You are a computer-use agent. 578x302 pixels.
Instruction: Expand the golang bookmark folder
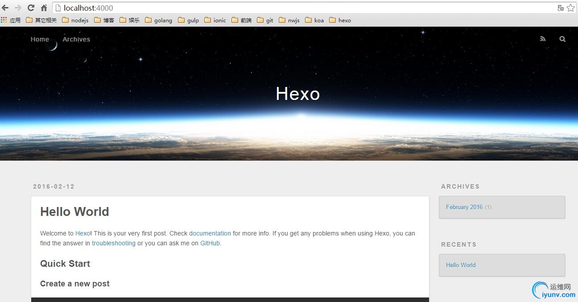point(158,20)
